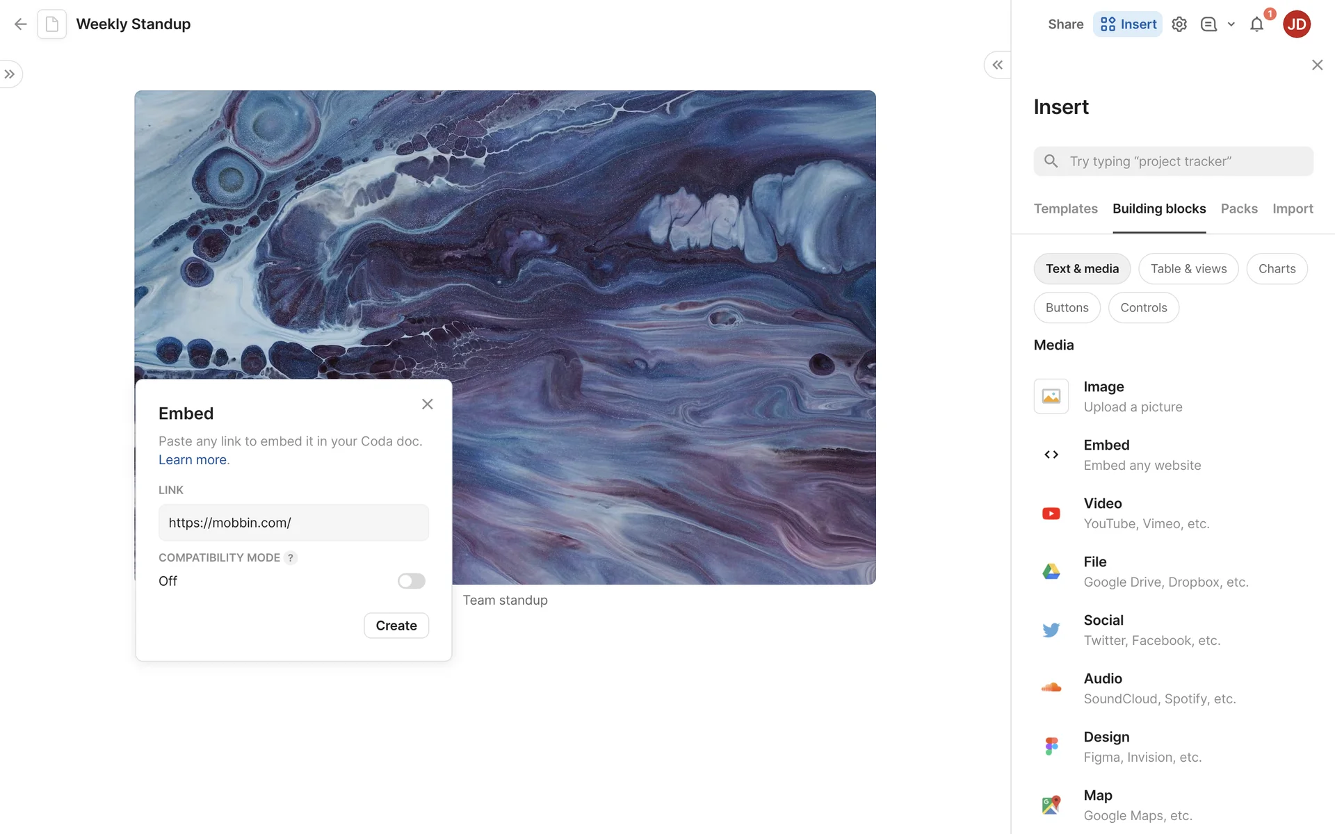This screenshot has height=834, width=1335.
Task: Select the Text & media filter chip
Action: pyautogui.click(x=1082, y=269)
